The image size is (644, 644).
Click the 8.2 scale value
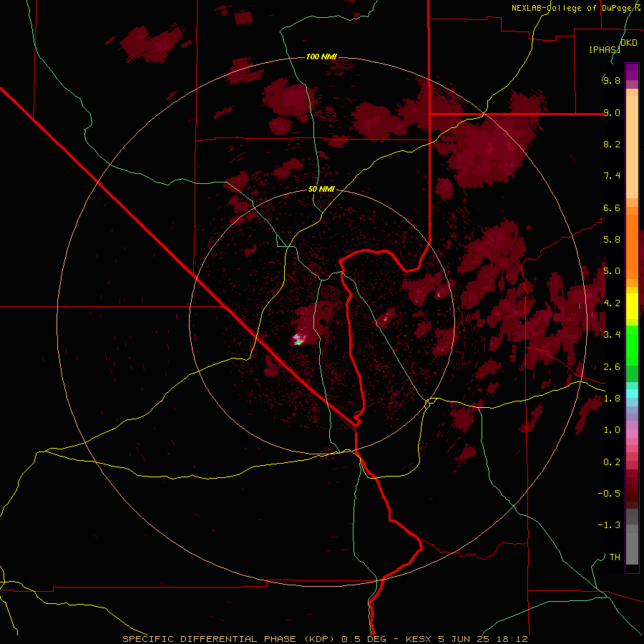(x=612, y=144)
